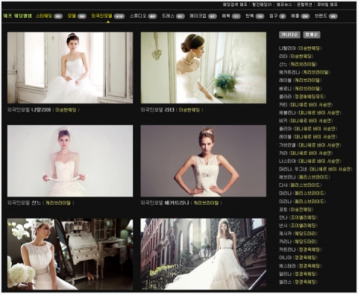This screenshot has height=294, width=358.
Task: Click the 이승현웨딩 link under the 리타 photo
Action: click(189, 109)
